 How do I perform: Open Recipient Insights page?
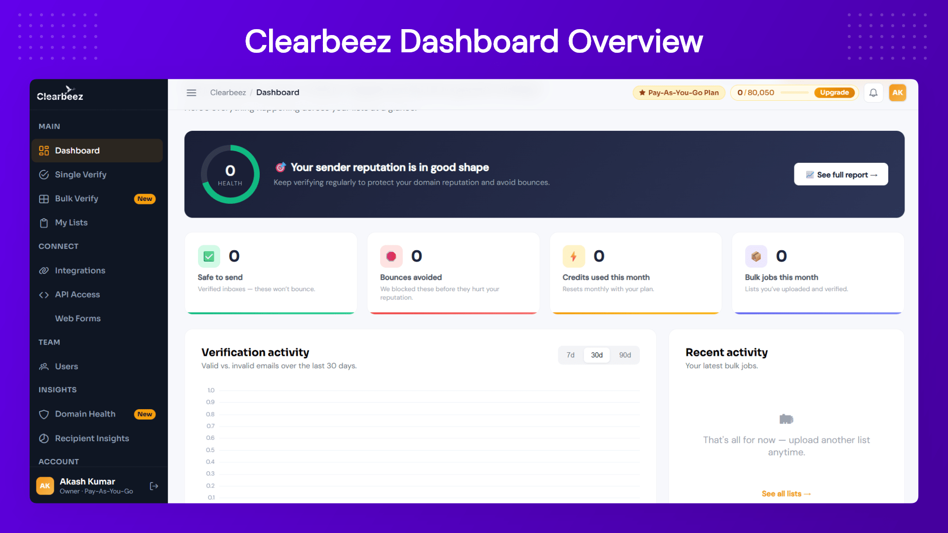tap(97, 438)
